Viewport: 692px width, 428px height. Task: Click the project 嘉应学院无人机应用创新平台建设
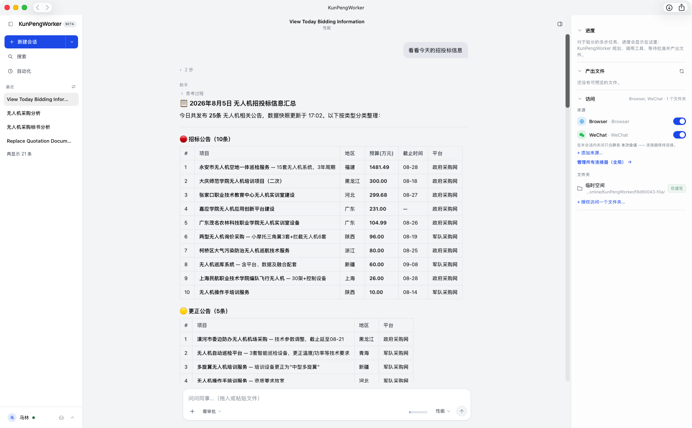pyautogui.click(x=237, y=209)
